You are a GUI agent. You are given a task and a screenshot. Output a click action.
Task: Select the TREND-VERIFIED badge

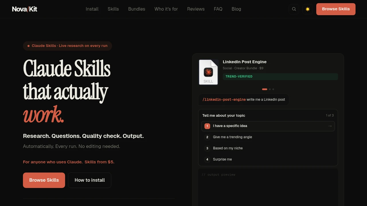coord(280,77)
